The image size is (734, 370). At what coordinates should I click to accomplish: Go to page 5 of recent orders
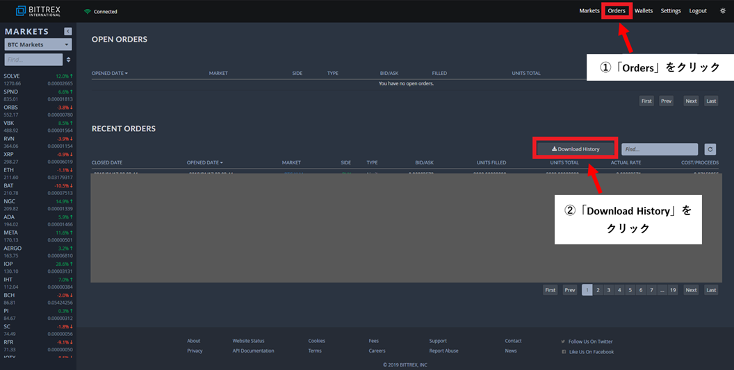pyautogui.click(x=630, y=290)
